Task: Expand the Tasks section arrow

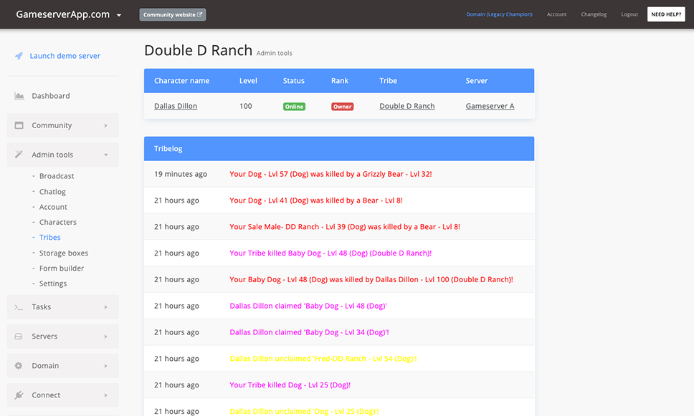Action: tap(106, 306)
